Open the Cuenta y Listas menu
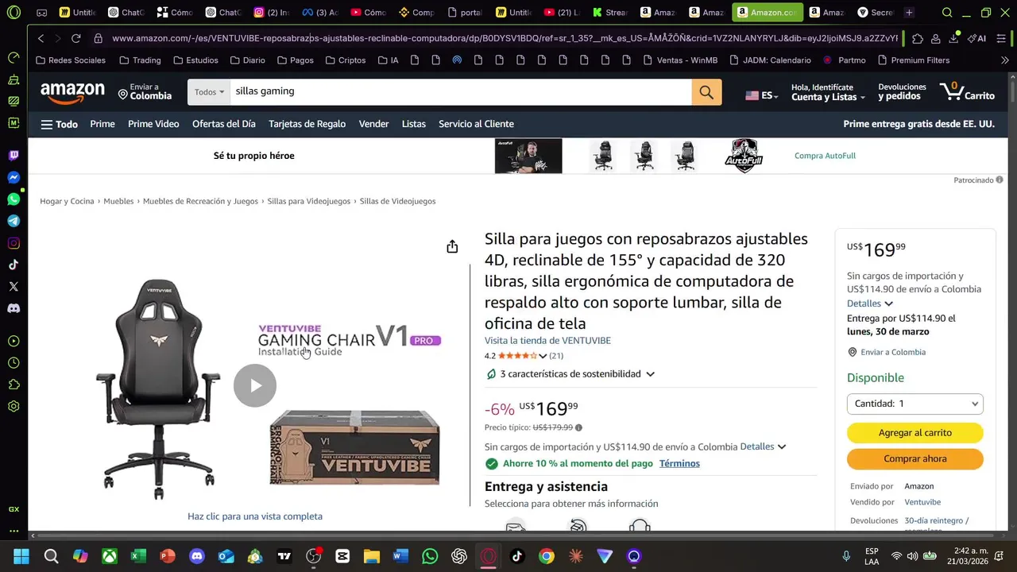Viewport: 1017px width, 572px height. click(x=829, y=92)
